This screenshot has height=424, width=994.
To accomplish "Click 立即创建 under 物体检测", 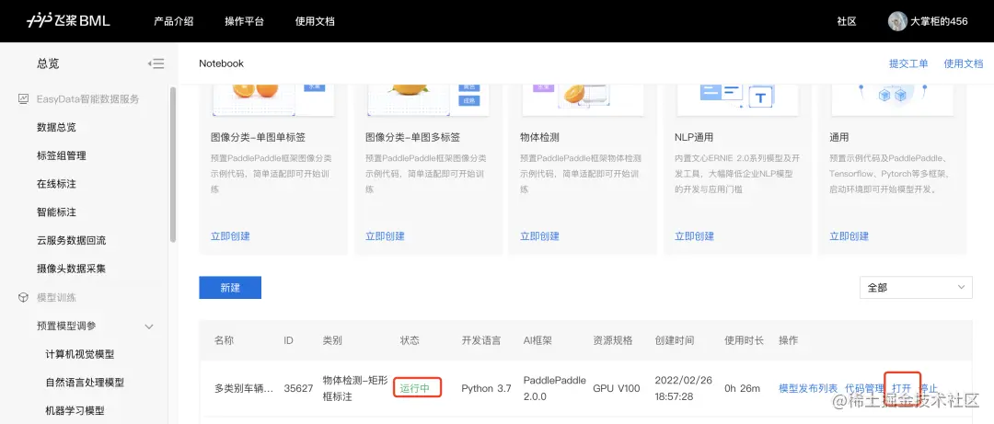I will coord(539,235).
